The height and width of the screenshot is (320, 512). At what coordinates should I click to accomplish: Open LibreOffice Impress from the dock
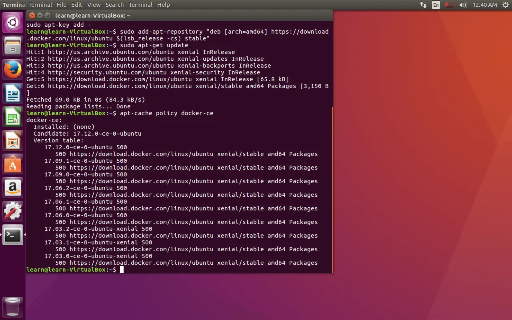coord(13,140)
